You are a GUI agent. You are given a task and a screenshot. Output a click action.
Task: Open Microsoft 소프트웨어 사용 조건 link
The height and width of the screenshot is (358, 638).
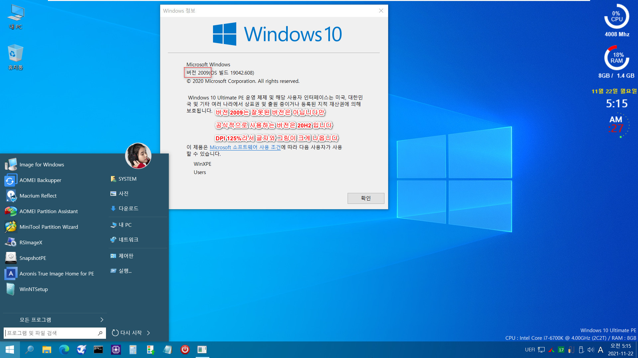245,147
